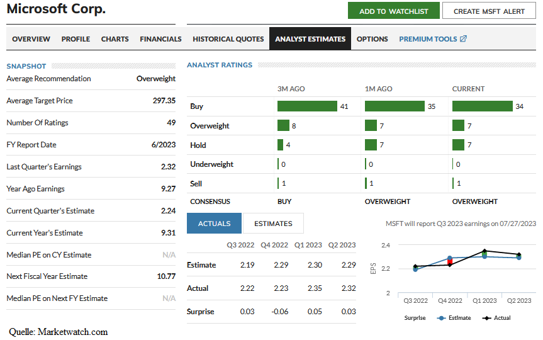Viewport: 543px width, 340px height.
Task: Click the Underweight row label
Action: tap(211, 164)
